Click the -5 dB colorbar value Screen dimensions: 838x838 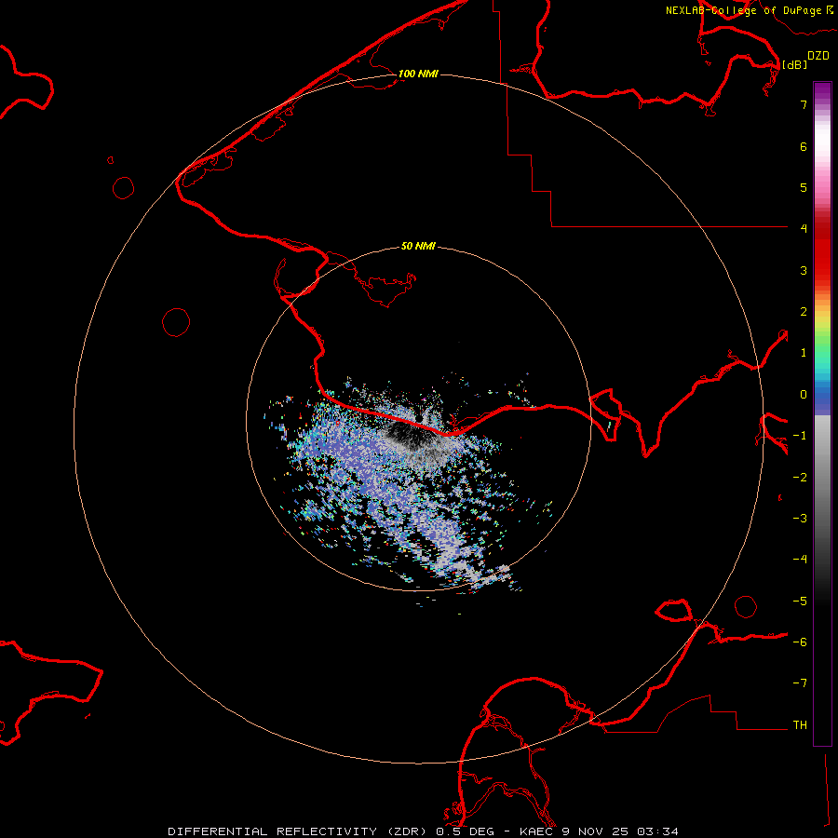pyautogui.click(x=800, y=601)
